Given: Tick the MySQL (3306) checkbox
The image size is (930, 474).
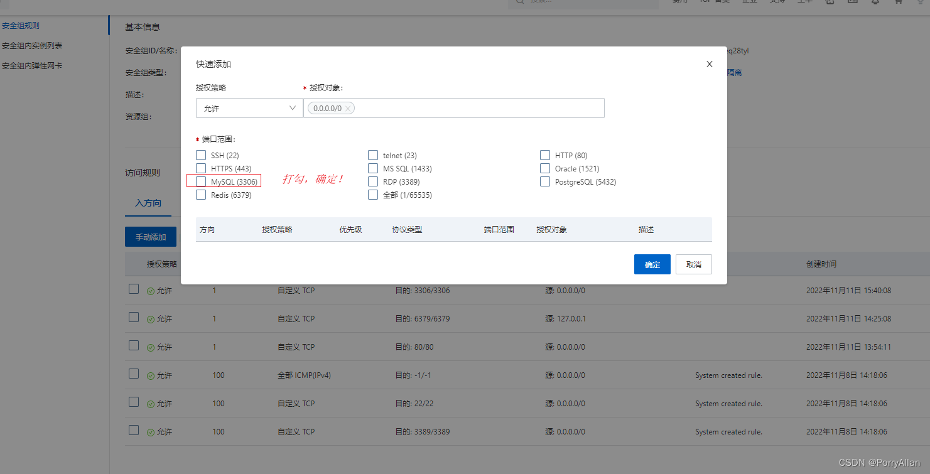Looking at the screenshot, I should (x=201, y=181).
